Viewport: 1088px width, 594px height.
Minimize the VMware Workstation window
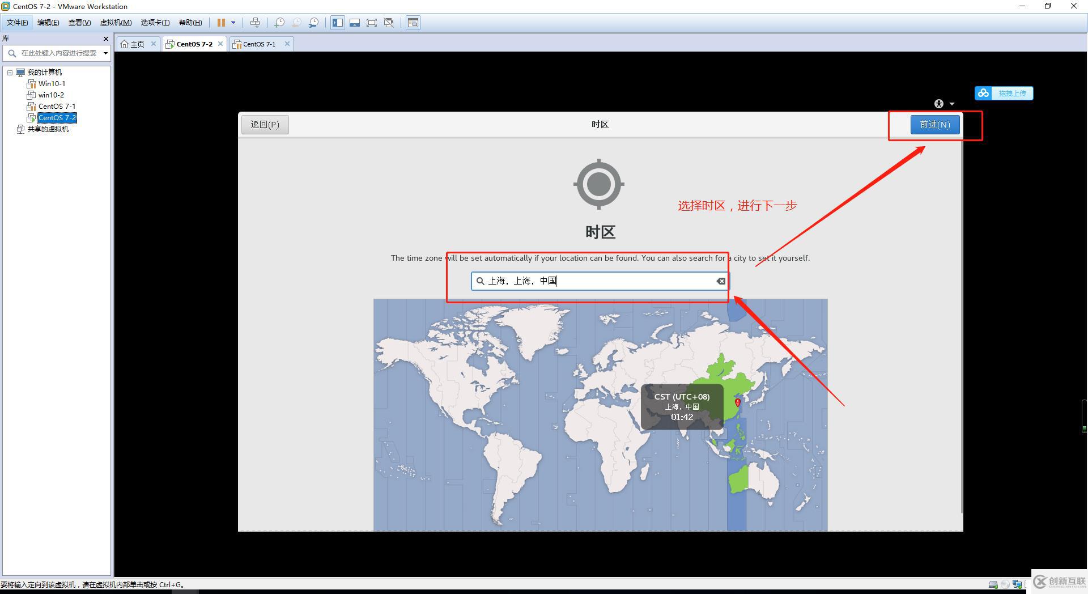[1022, 6]
